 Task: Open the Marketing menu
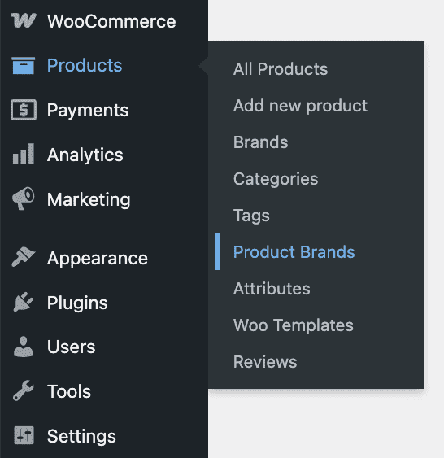coord(89,200)
